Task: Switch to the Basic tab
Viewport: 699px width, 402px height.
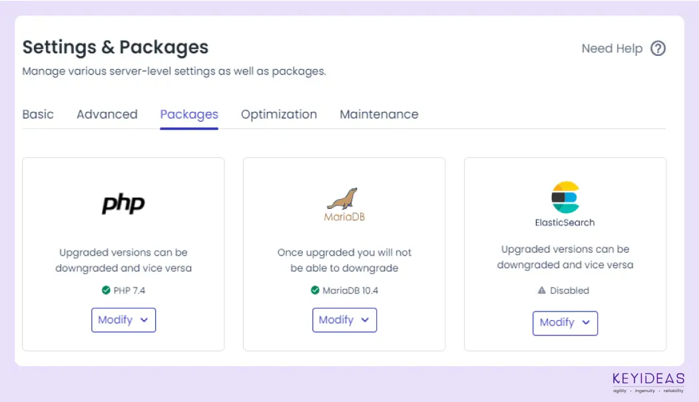Action: pyautogui.click(x=38, y=114)
